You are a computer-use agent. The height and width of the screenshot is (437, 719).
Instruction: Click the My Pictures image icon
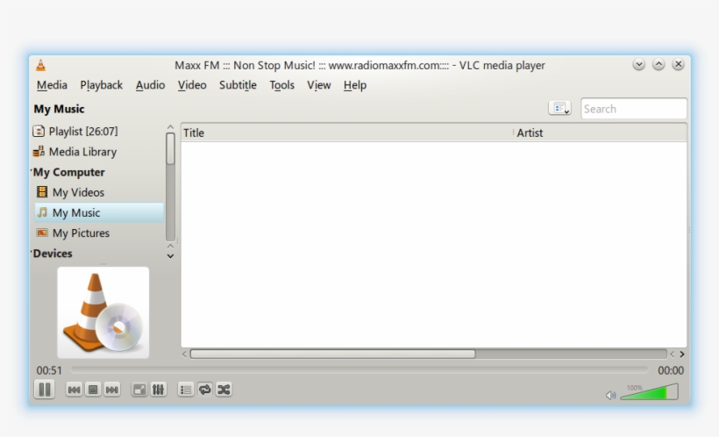(42, 233)
